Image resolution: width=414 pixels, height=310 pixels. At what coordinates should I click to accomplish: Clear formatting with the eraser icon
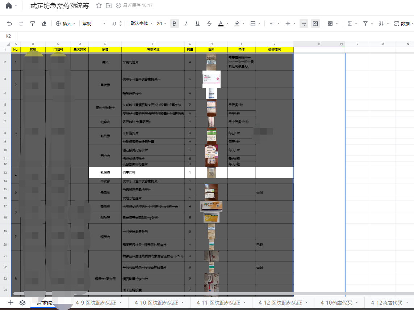[44, 24]
